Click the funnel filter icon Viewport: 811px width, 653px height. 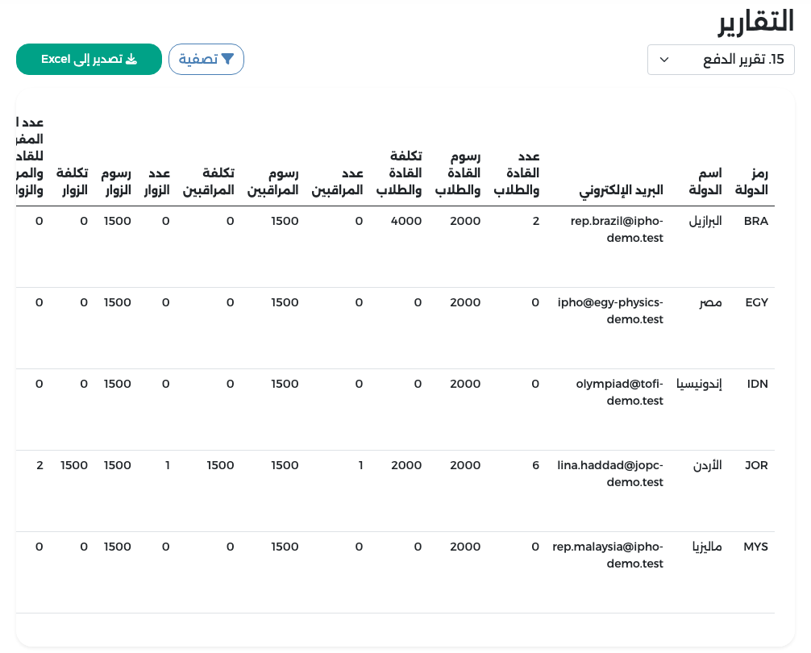[x=227, y=59]
